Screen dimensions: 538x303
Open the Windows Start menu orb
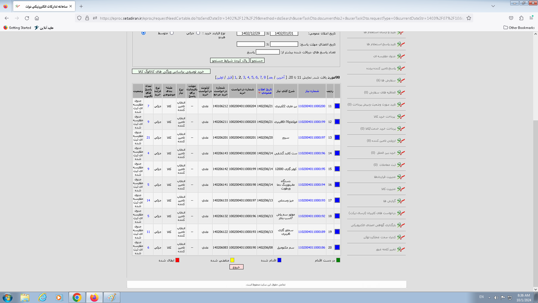point(8,297)
